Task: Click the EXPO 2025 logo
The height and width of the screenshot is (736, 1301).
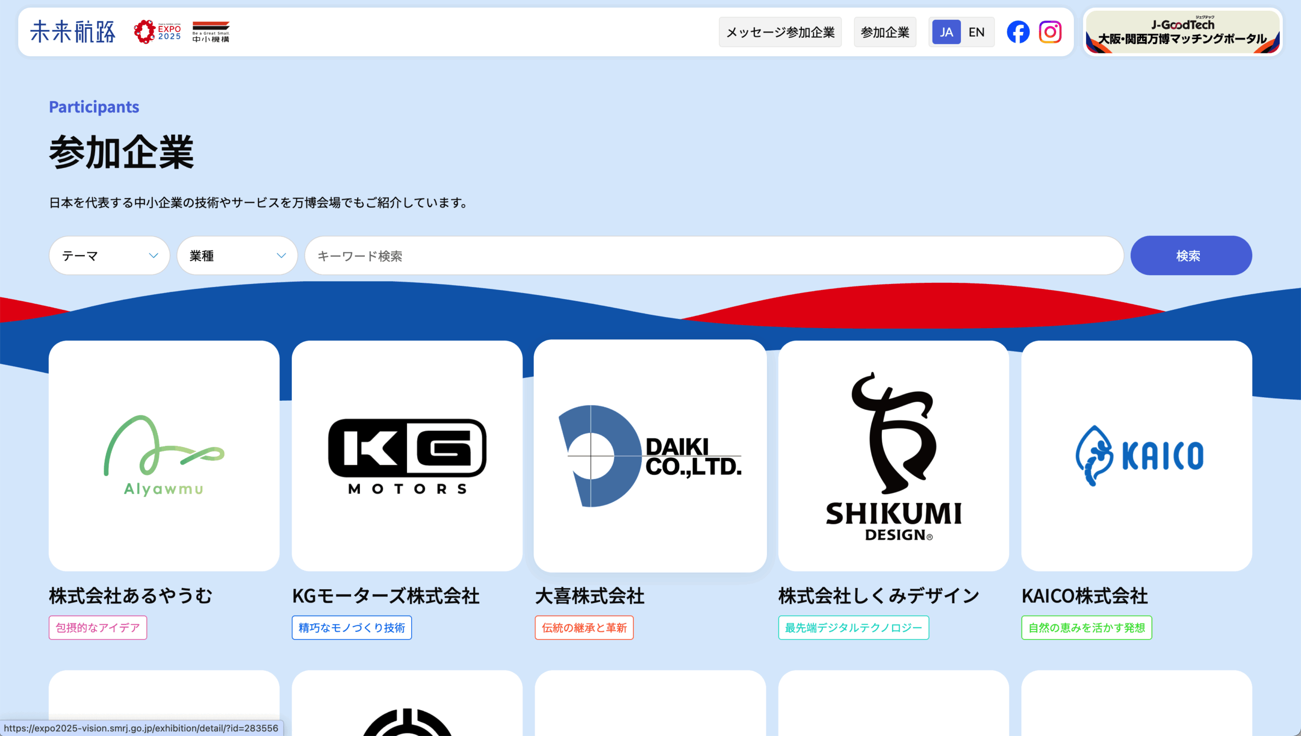Action: (158, 32)
